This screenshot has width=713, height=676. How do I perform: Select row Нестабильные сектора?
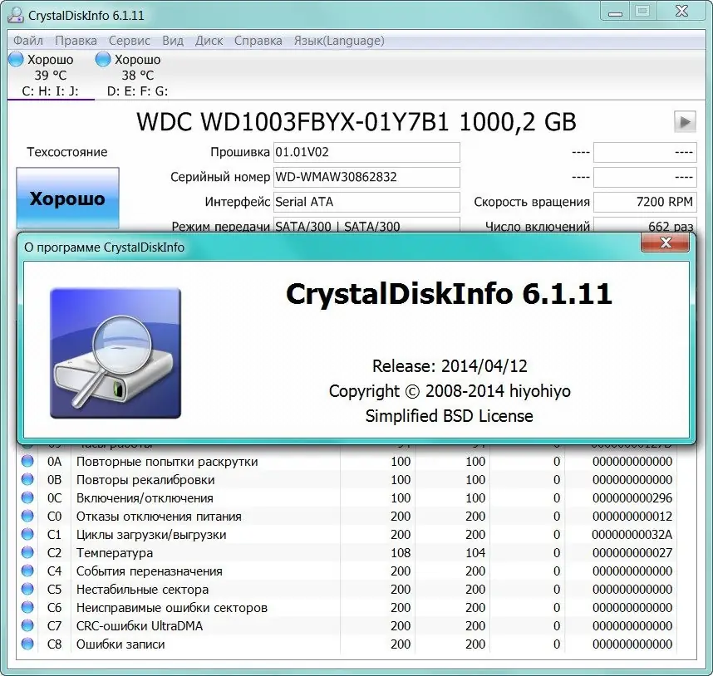347,590
